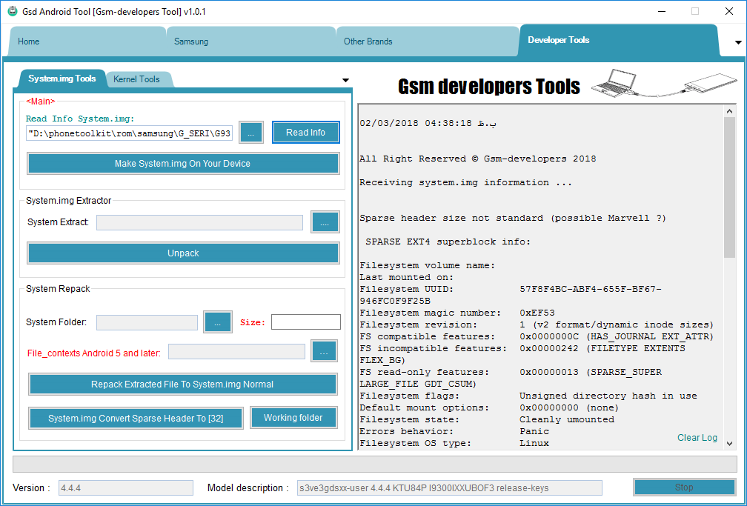The height and width of the screenshot is (506, 747).
Task: Open the Working folder
Action: [293, 417]
